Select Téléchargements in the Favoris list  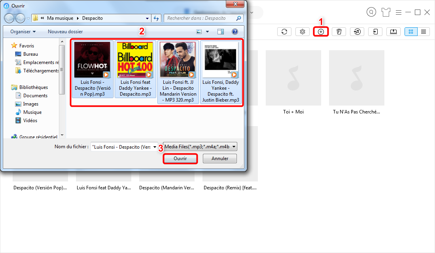coord(41,71)
